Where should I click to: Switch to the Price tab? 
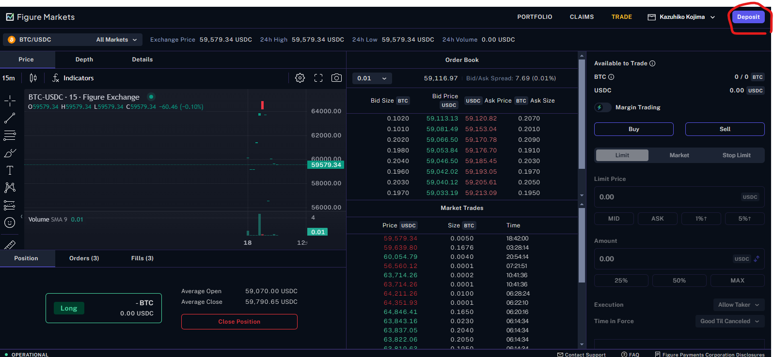26,59
